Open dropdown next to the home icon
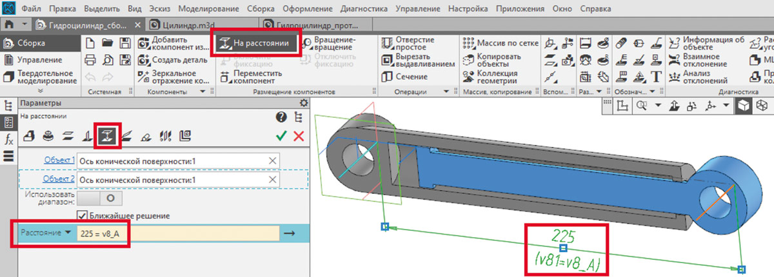This screenshot has height=277, width=774. pos(25,24)
